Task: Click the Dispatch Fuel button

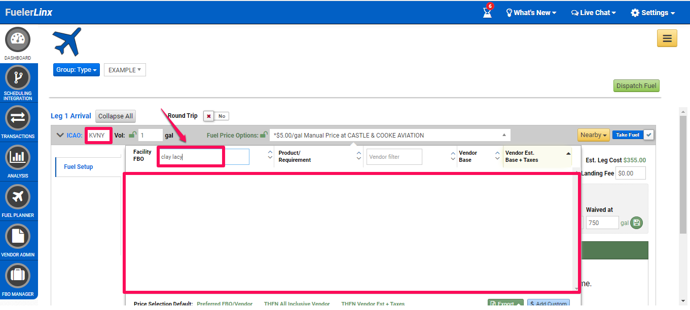Action: (x=636, y=86)
